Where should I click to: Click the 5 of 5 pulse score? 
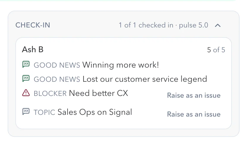tap(216, 50)
